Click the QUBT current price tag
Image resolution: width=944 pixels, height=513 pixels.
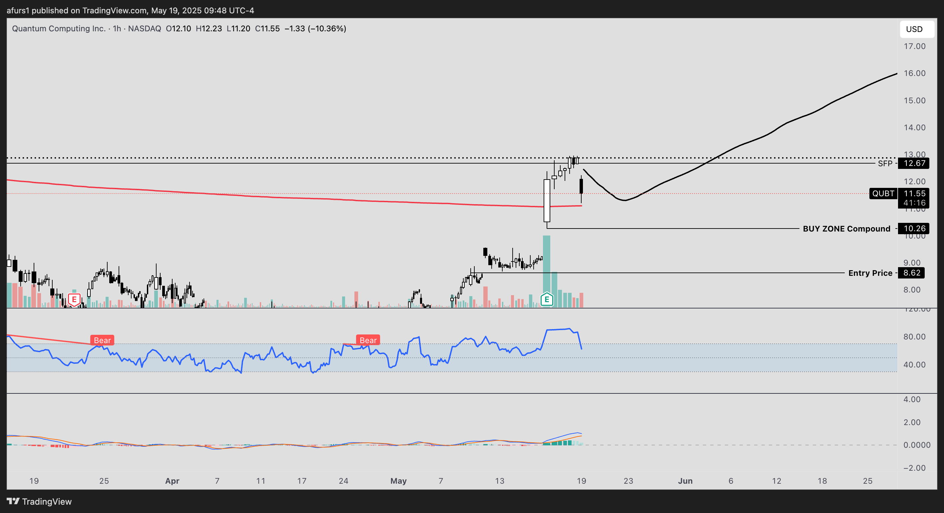click(x=883, y=194)
